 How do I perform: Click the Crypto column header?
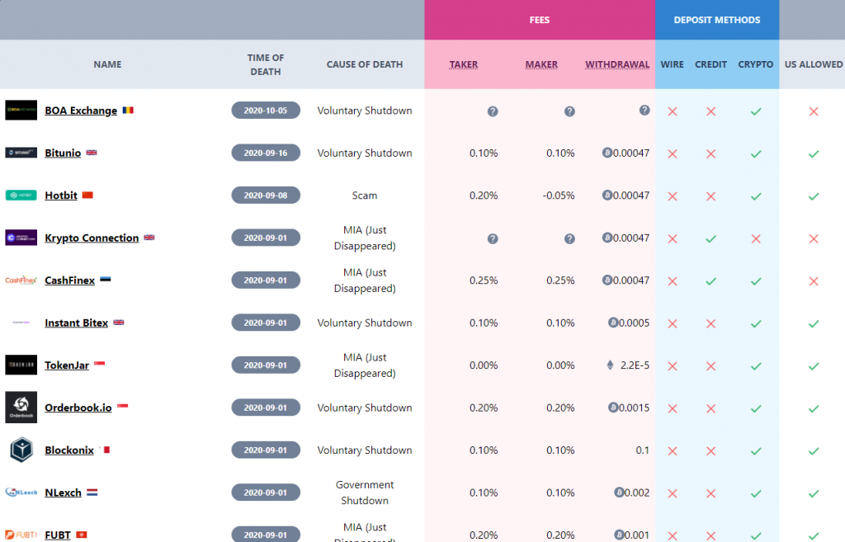click(x=756, y=64)
